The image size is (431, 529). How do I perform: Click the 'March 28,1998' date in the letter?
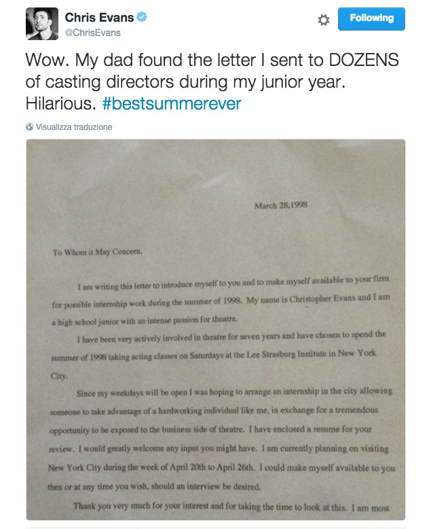coord(281,205)
